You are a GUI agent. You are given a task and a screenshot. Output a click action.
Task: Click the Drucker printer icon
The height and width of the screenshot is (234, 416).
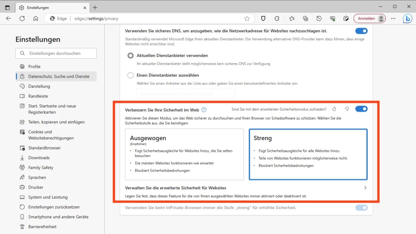(x=22, y=187)
